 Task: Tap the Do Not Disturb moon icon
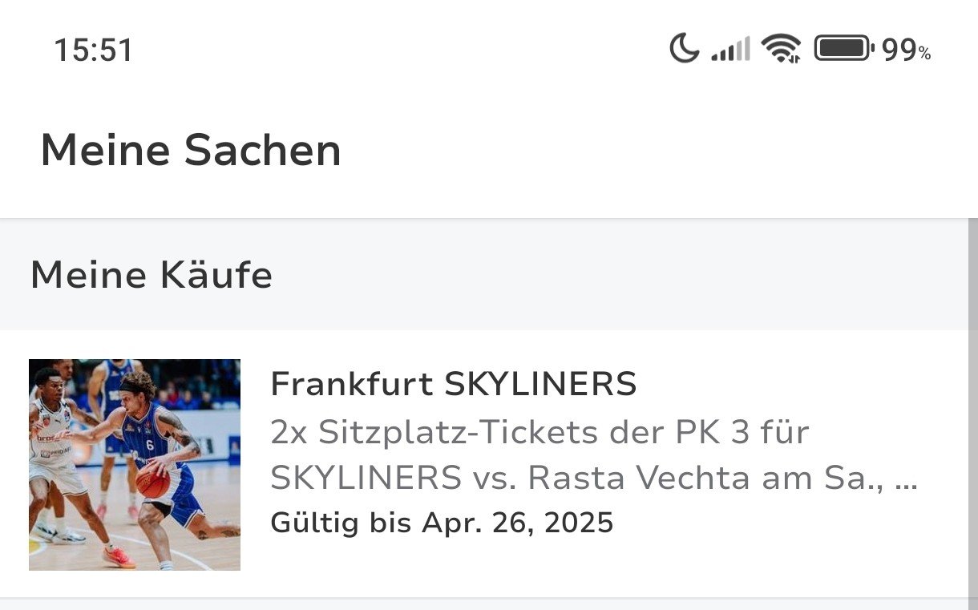click(684, 49)
